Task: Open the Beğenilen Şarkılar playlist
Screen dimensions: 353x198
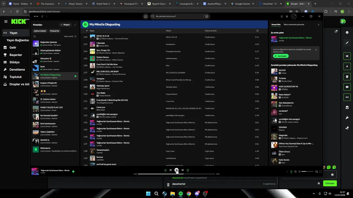Action: coord(55,43)
